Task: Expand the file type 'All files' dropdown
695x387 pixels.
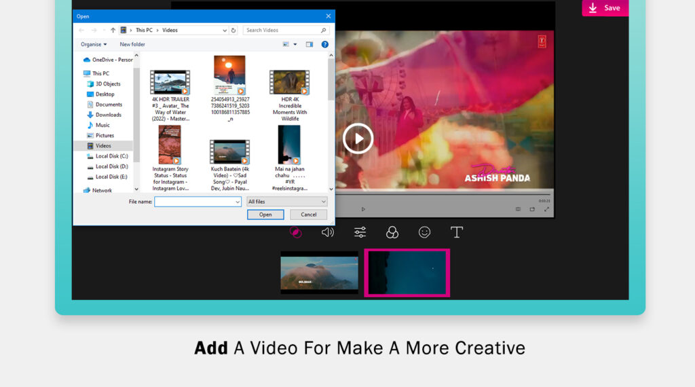Action: pos(287,202)
